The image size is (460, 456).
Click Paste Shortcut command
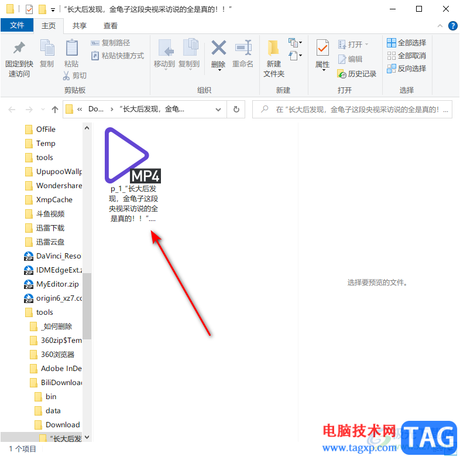tap(118, 56)
